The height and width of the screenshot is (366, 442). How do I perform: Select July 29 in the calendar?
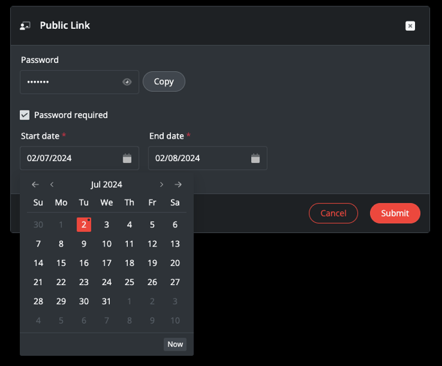pos(61,301)
